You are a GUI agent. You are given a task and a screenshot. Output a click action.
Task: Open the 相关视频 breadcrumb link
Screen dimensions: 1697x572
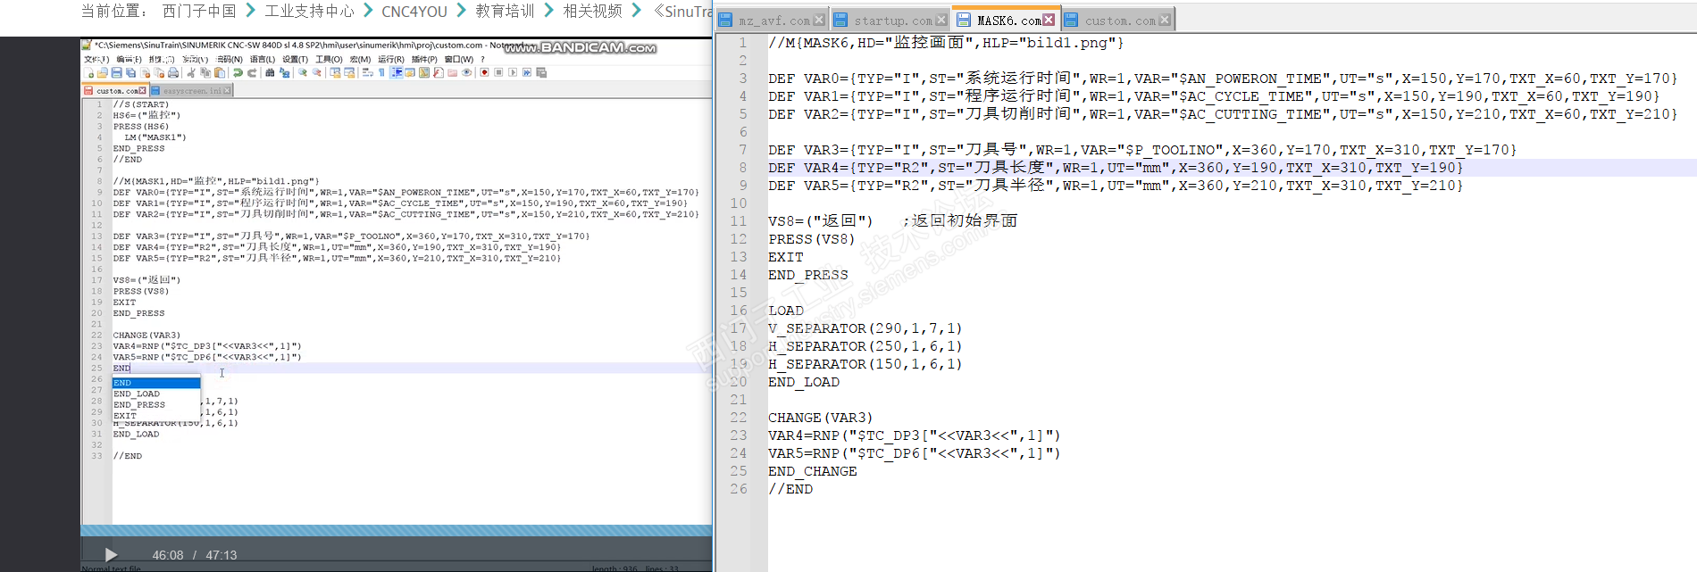pyautogui.click(x=592, y=11)
